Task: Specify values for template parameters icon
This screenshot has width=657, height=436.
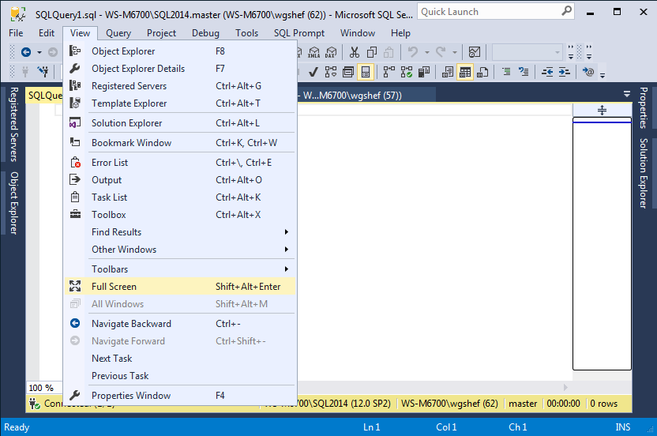Action: [588, 72]
